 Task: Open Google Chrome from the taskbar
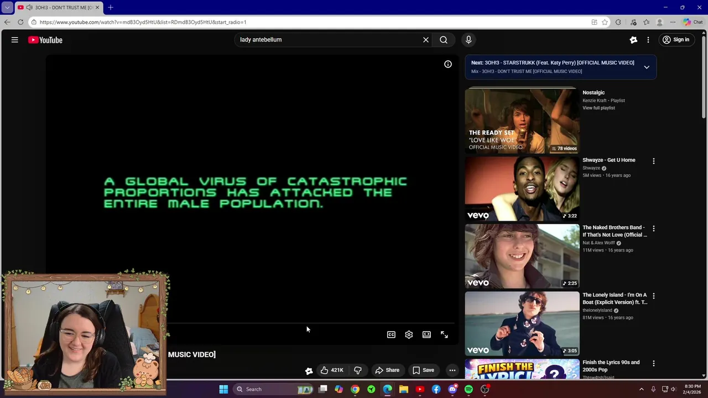coord(355,389)
